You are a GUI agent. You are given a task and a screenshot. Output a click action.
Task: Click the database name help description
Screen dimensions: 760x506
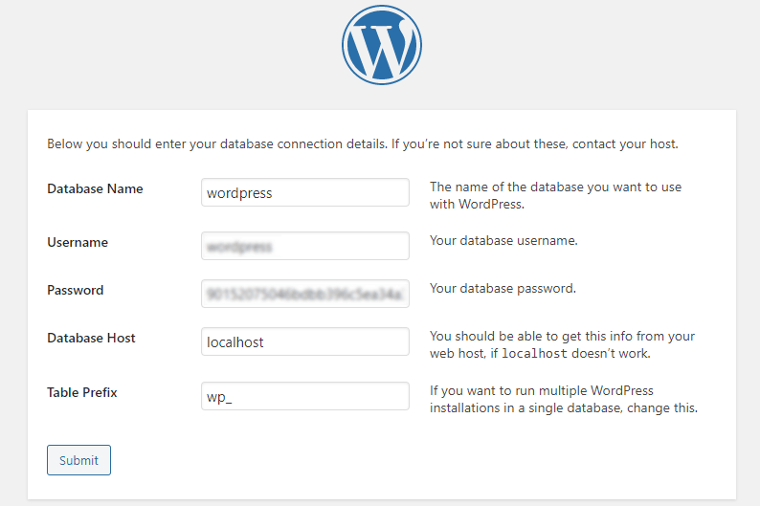(x=555, y=196)
